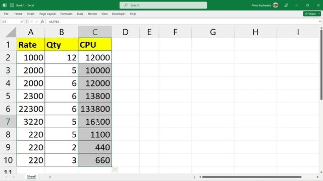Click the Search box in title bar

pos(163,5)
